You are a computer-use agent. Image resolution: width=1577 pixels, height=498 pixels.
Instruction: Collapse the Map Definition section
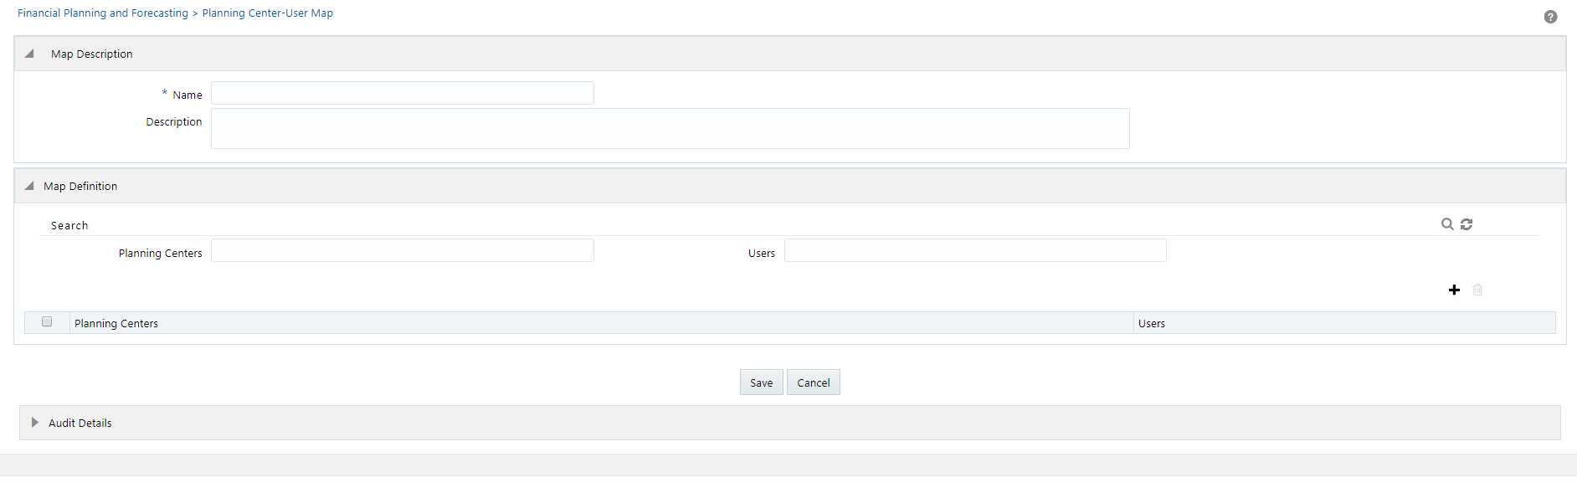pos(29,186)
